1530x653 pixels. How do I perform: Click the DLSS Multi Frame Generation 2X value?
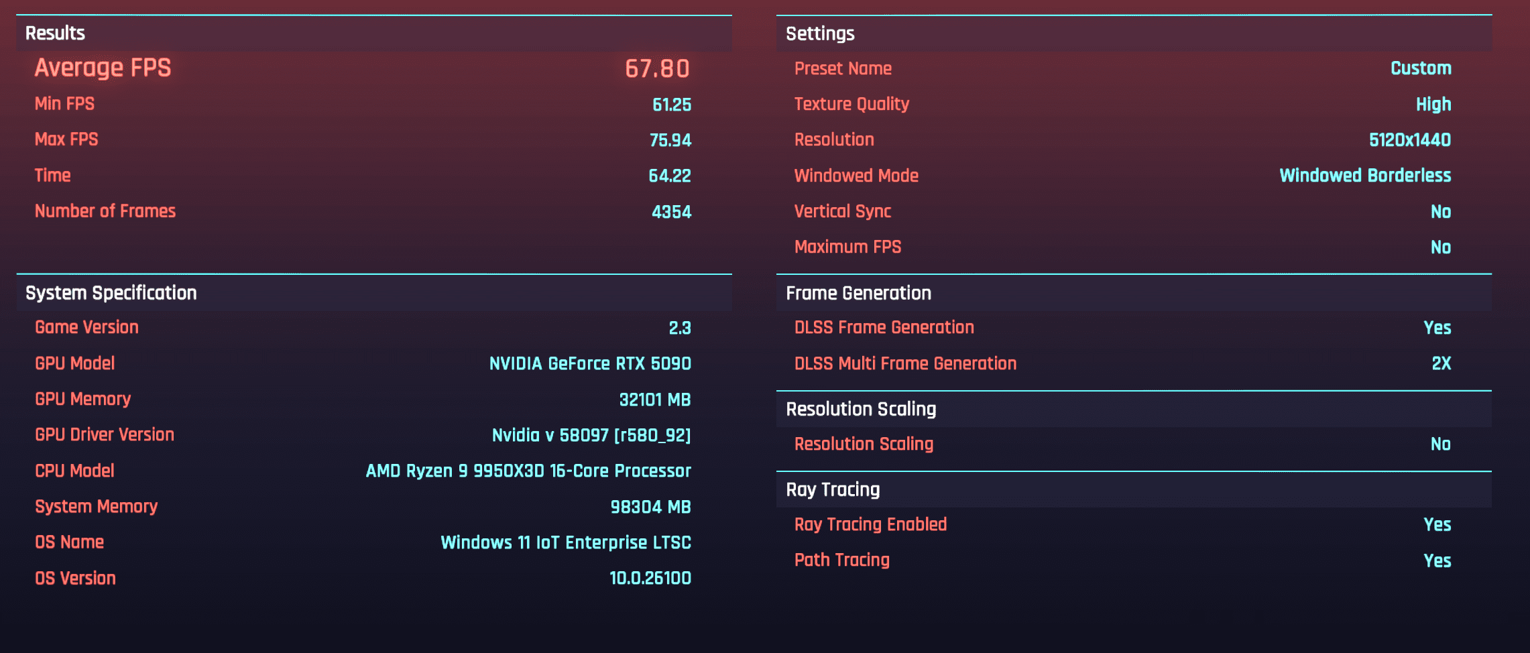point(1441,363)
